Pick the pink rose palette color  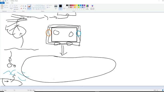coord(73,7)
